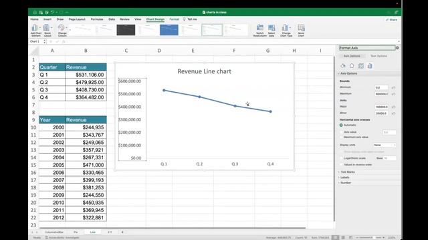Open the Change Colours palette

62,30
